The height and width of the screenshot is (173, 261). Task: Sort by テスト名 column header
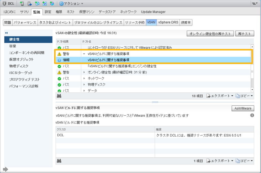[167, 42]
